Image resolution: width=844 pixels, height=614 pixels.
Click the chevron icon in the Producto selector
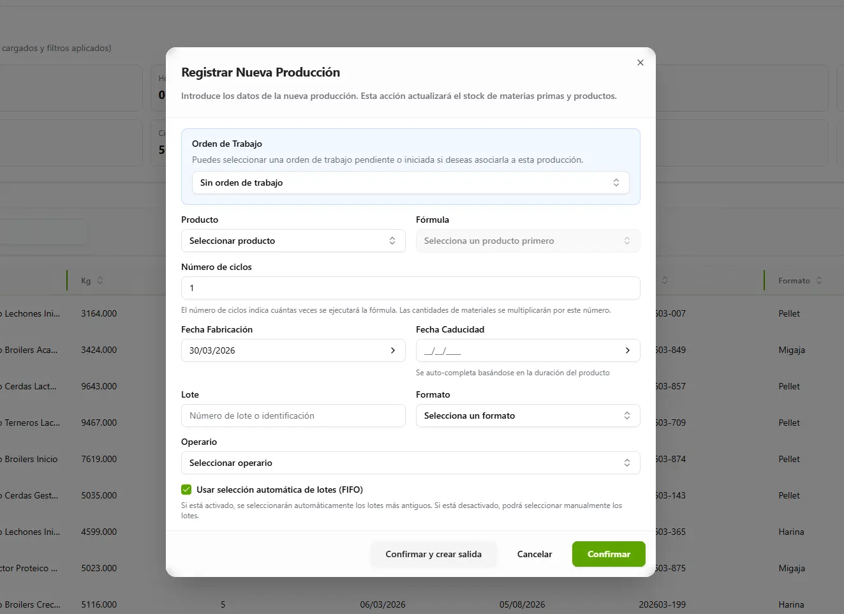click(x=392, y=241)
